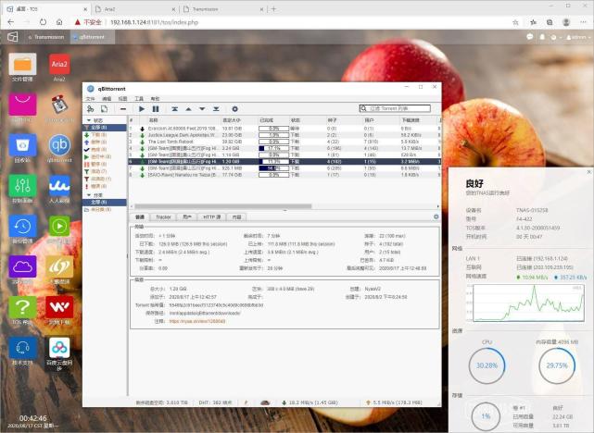
Task: Switch to the general info tab
Action: click(140, 217)
